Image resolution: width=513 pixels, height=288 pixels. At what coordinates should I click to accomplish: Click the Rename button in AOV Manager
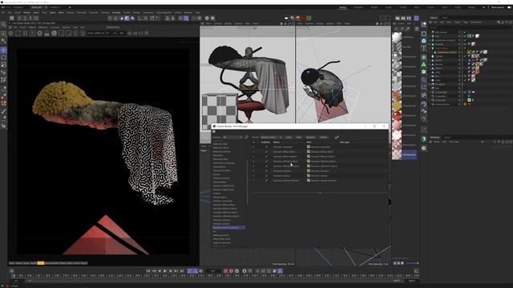click(x=310, y=138)
